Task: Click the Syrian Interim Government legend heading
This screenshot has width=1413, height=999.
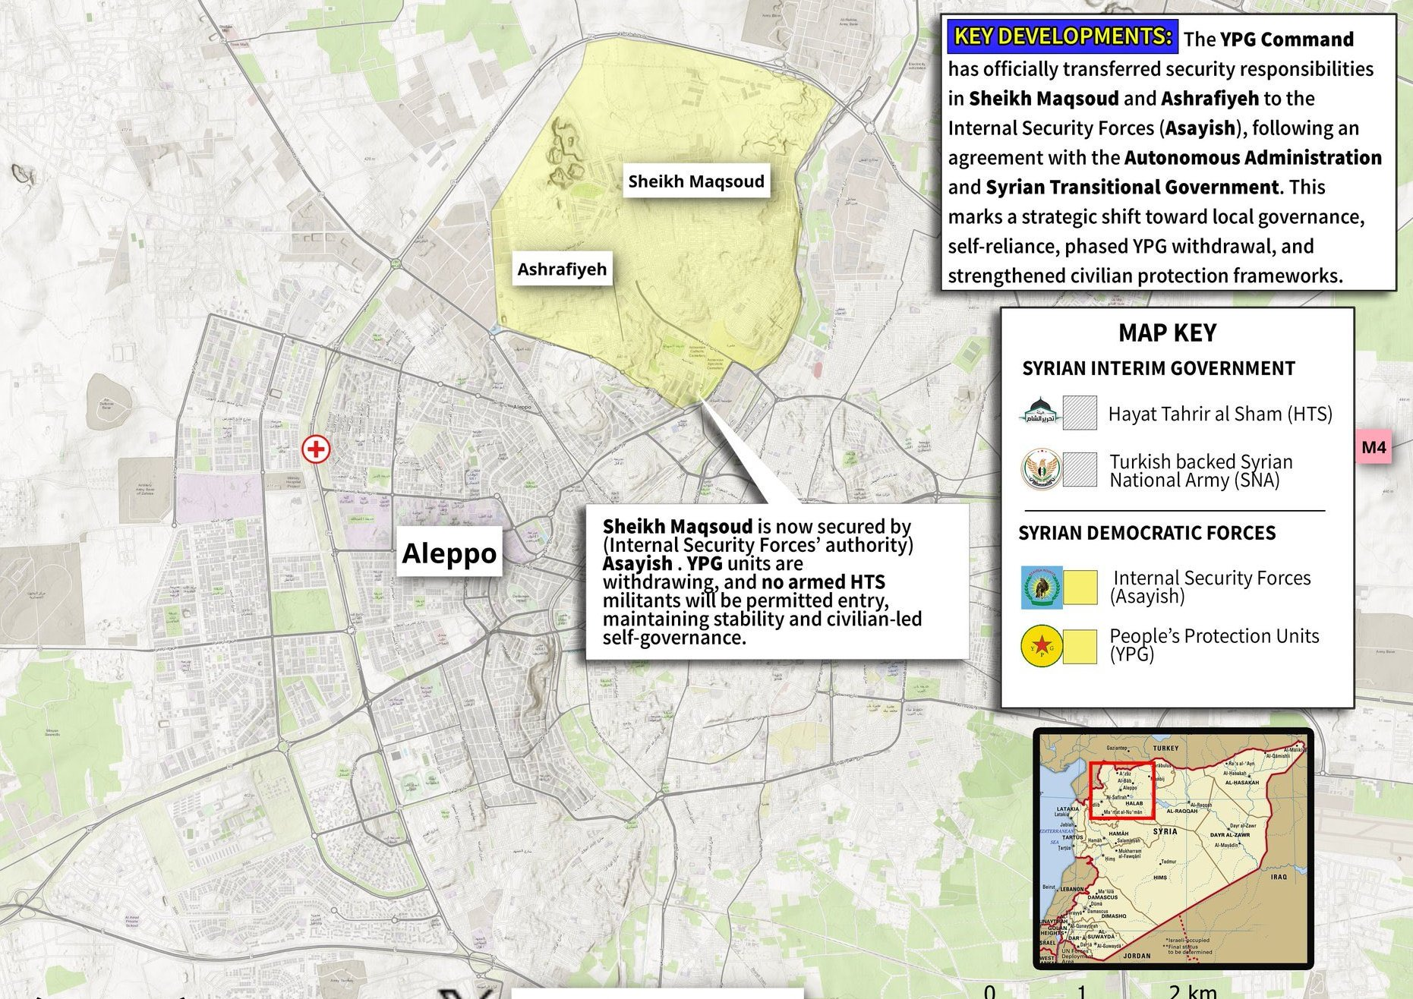Action: 1158,369
